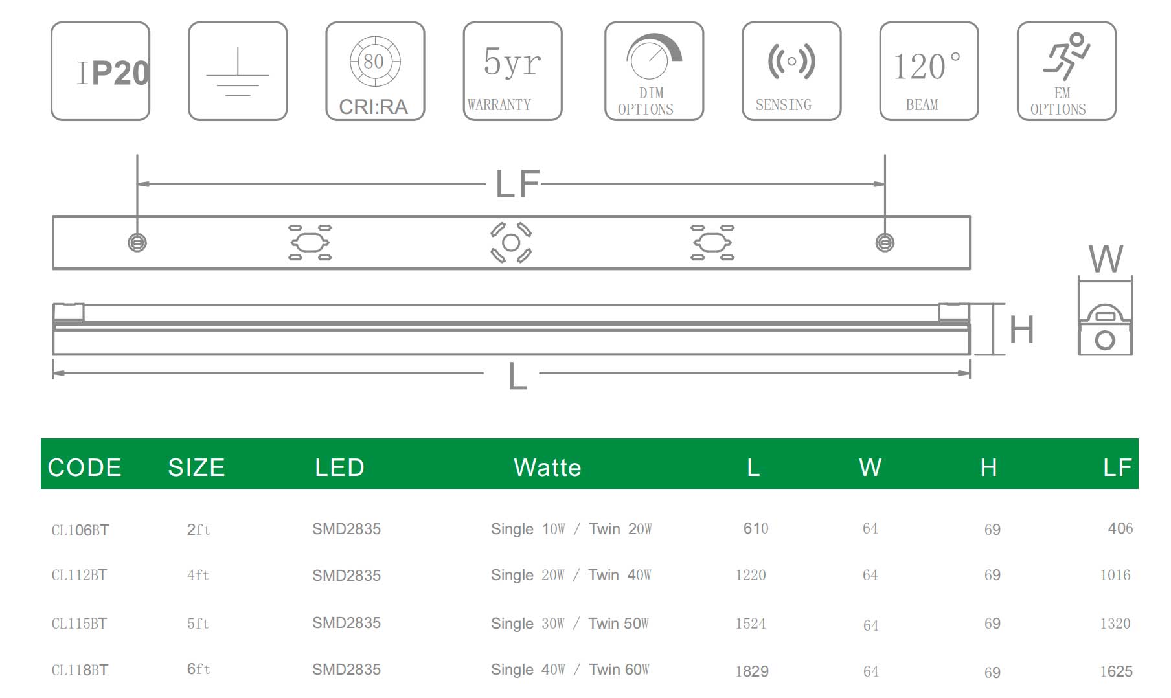Click the 120° beam icon

coord(928,71)
